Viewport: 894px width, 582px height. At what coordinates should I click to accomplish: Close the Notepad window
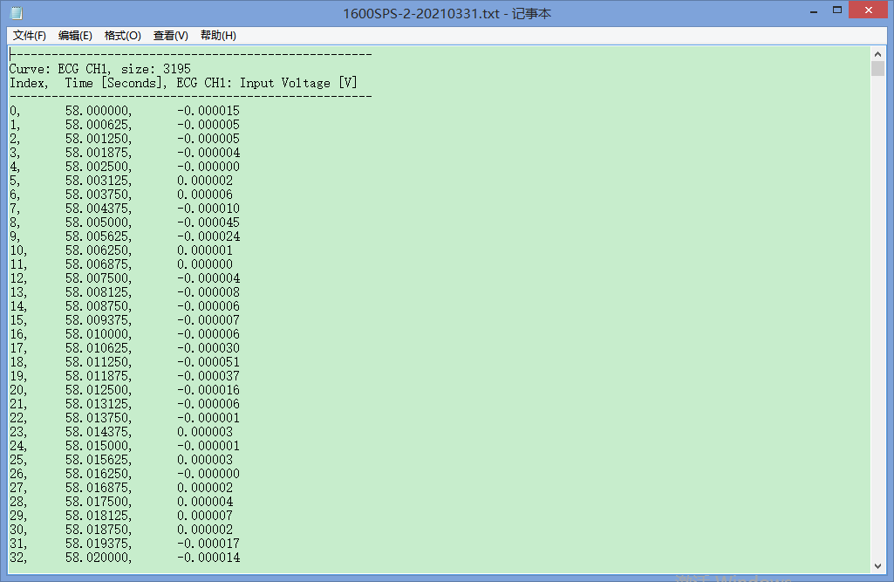click(869, 10)
